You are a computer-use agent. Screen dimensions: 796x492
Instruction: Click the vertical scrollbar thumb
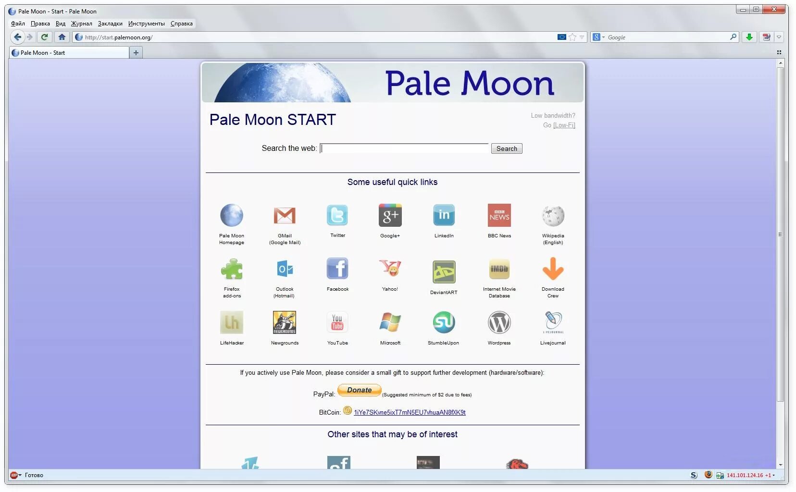point(780,234)
